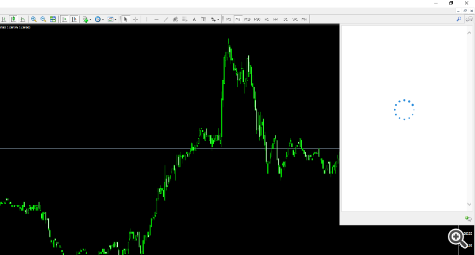Open the templates icon

pos(110,20)
